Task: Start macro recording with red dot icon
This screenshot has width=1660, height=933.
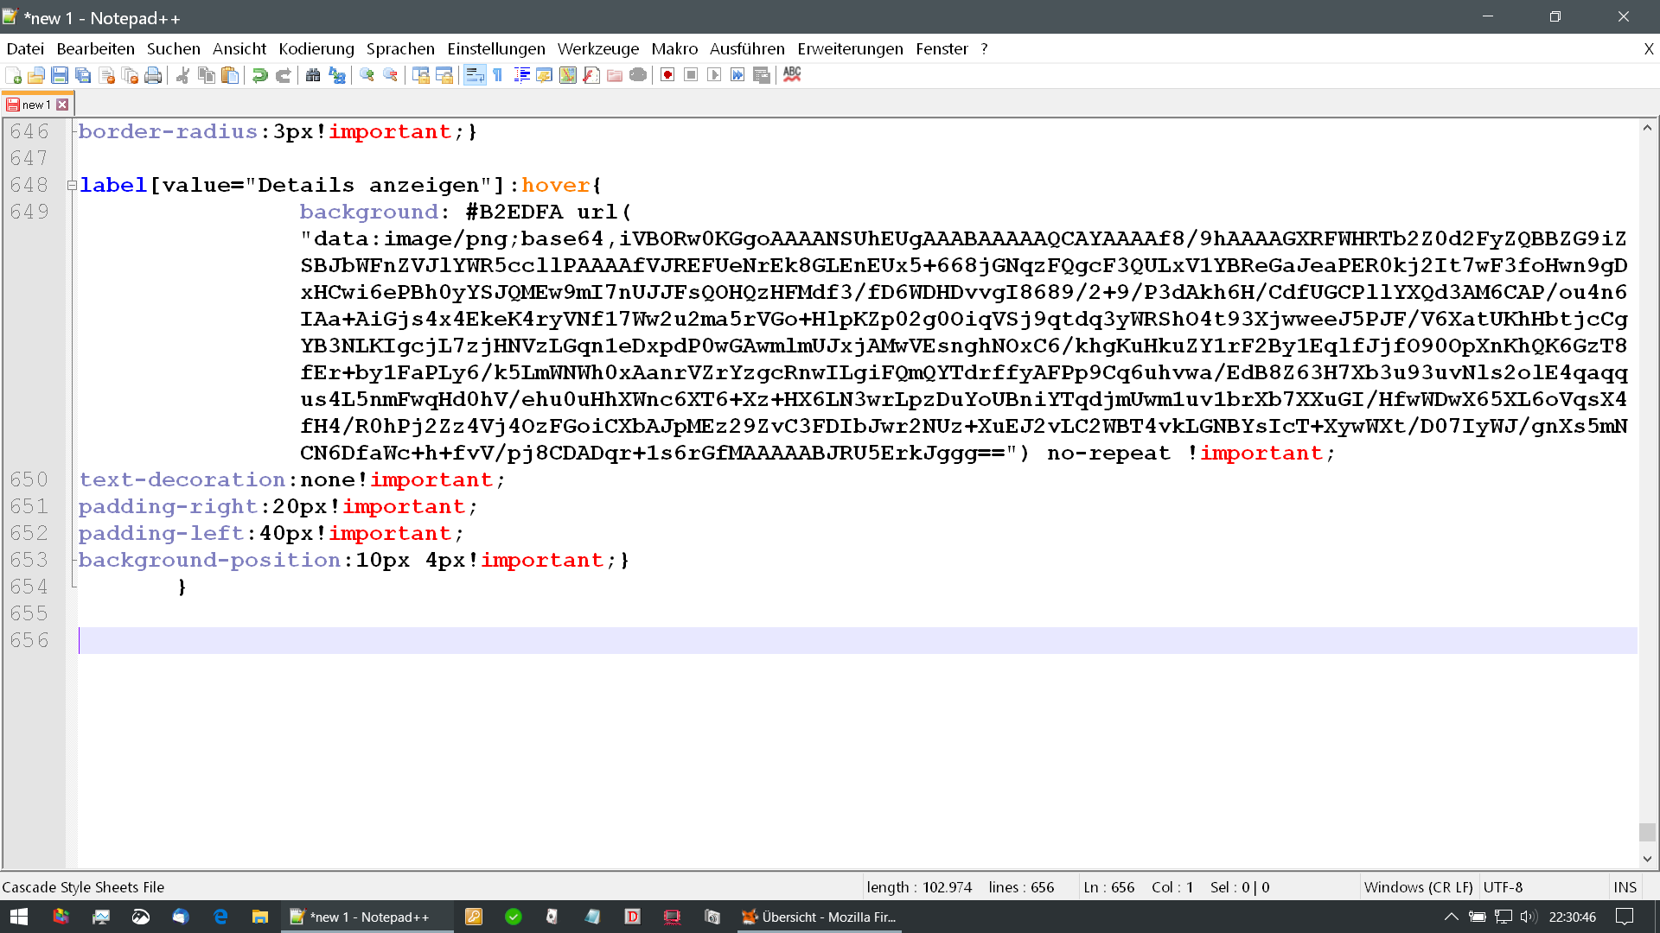Action: pyautogui.click(x=667, y=76)
